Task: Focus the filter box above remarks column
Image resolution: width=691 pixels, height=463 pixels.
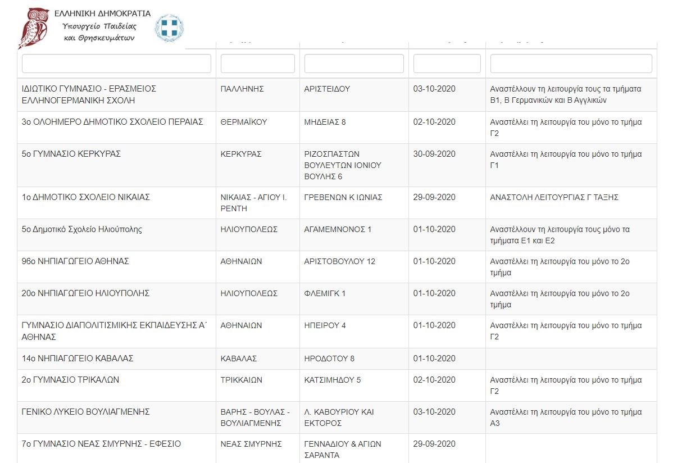Action: click(571, 63)
